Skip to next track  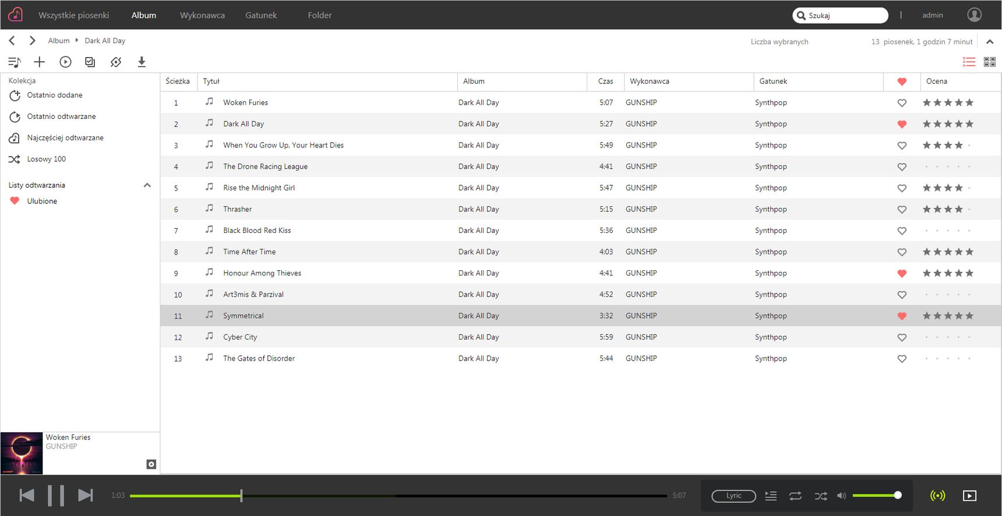pyautogui.click(x=86, y=496)
